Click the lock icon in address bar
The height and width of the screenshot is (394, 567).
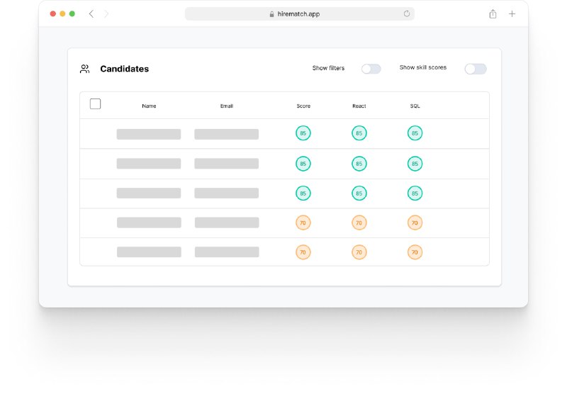click(x=271, y=13)
